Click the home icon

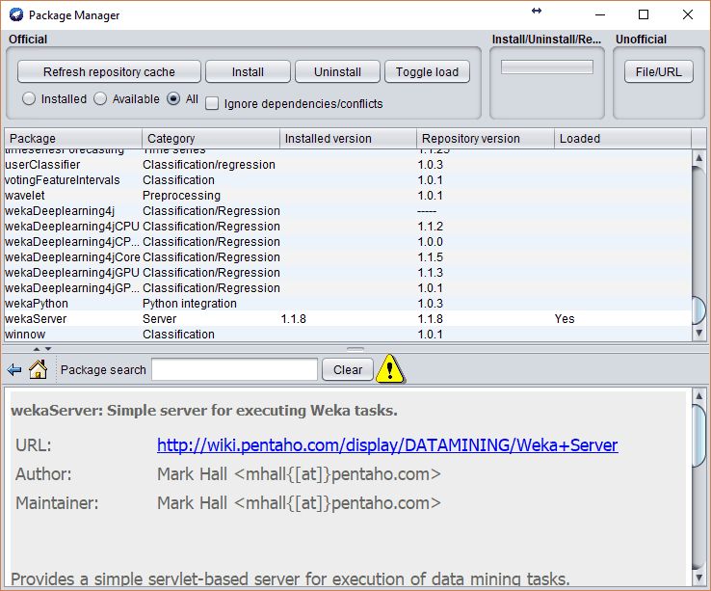[x=39, y=369]
